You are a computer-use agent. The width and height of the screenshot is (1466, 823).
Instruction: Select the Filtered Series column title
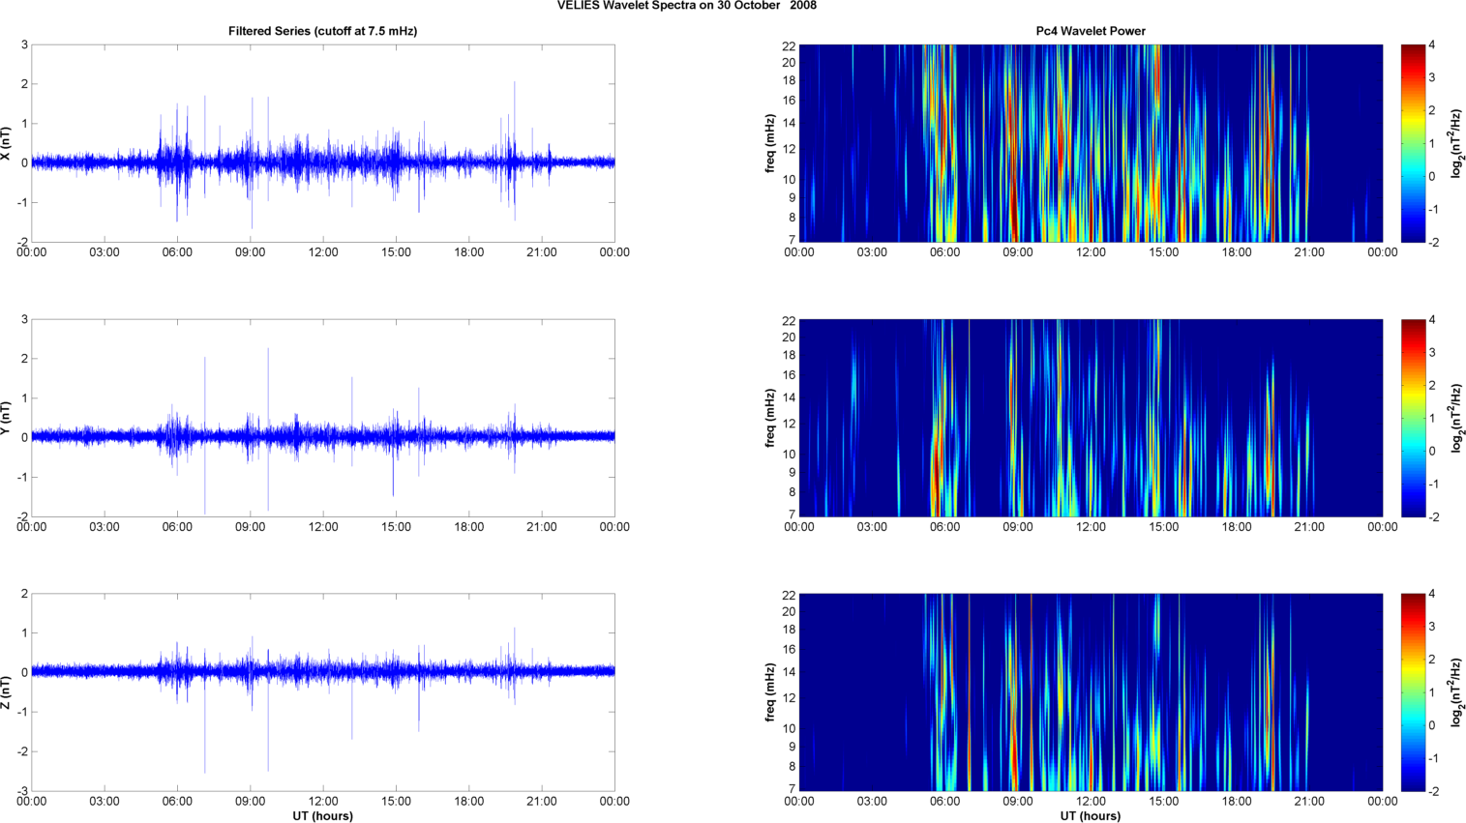(322, 31)
